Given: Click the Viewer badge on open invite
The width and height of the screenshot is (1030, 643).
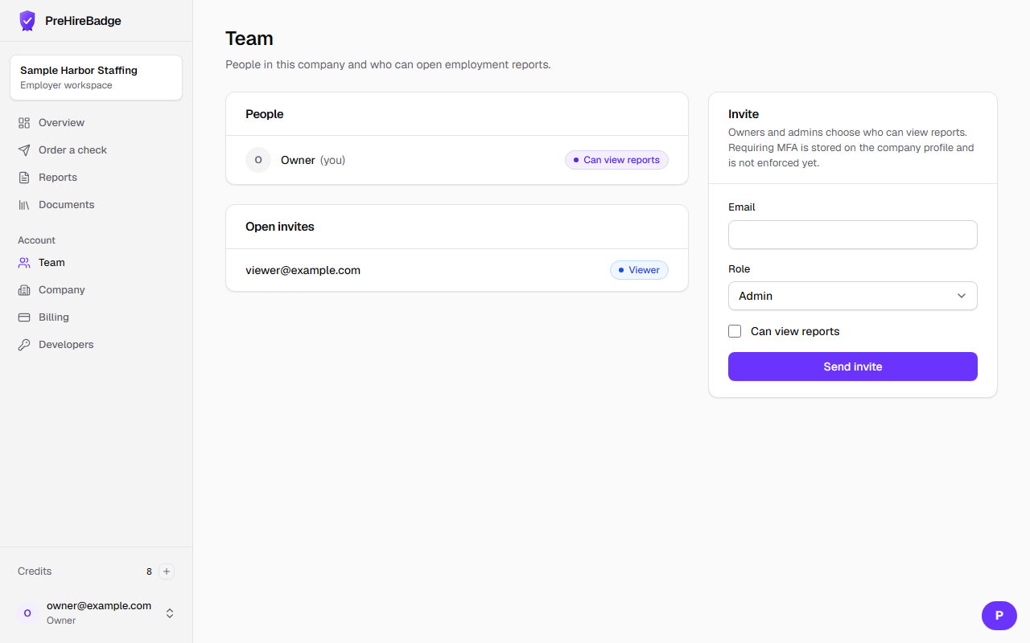Looking at the screenshot, I should click(x=639, y=270).
